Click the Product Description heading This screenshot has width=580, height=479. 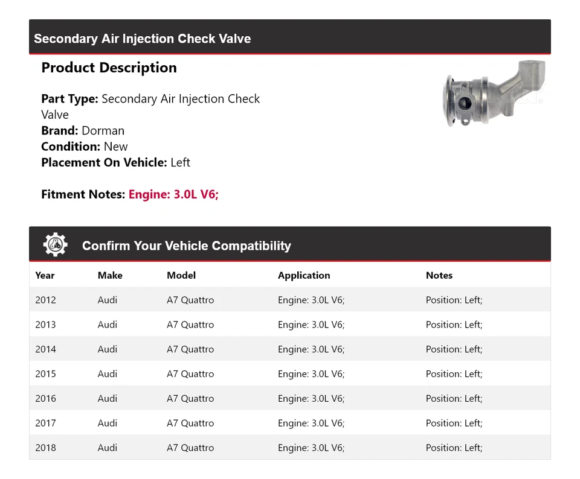coord(109,68)
